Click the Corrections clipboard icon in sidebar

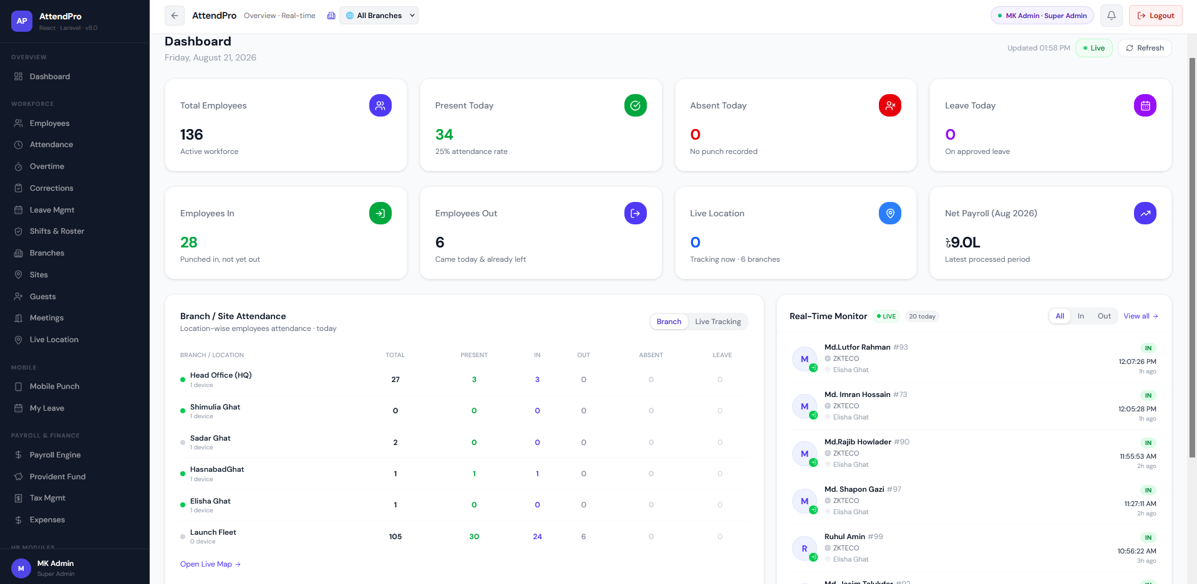[19, 188]
